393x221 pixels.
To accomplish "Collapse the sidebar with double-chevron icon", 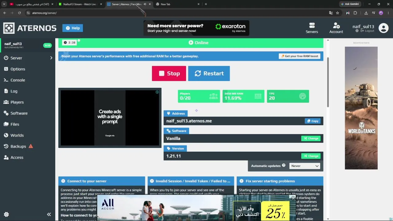I will coord(49,214).
